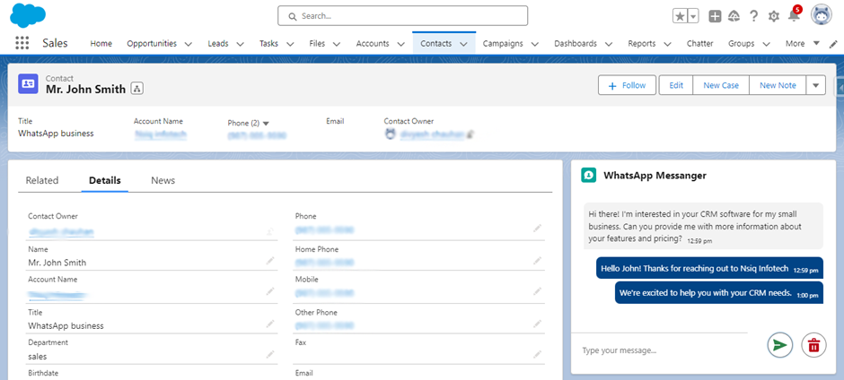Viewport: 844px width, 380px height.
Task: Open the notifications bell
Action: click(794, 15)
